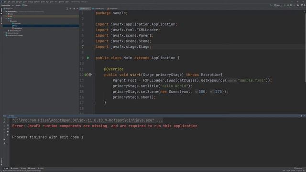This screenshot has width=306, height=172.
Task: Select sample.fxml in project tree
Action: tap(17, 28)
